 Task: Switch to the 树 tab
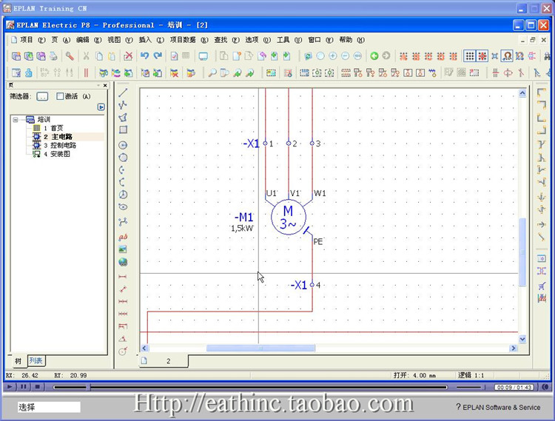18,361
